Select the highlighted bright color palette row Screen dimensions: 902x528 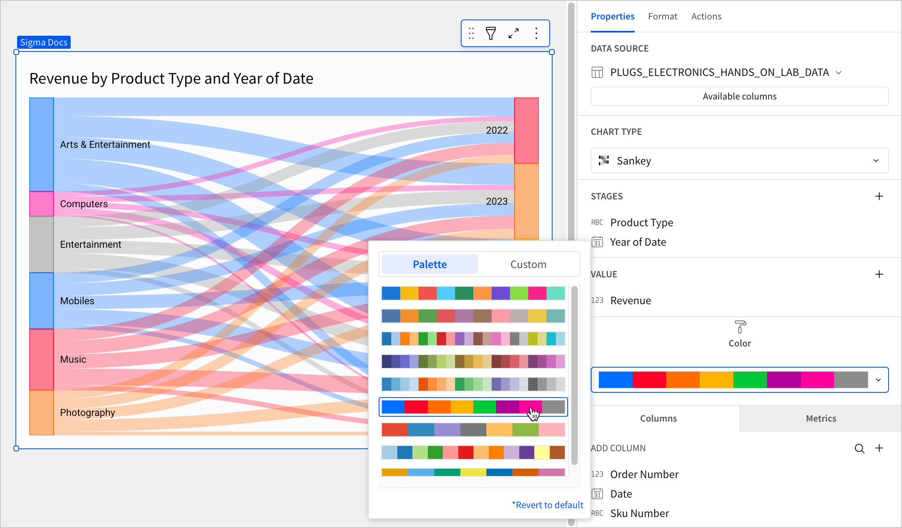tap(473, 407)
